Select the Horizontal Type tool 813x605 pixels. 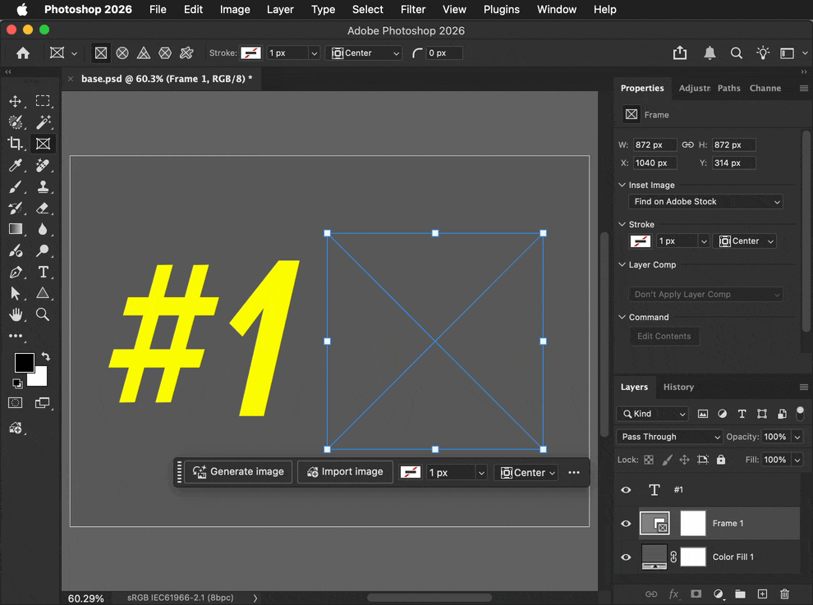coord(43,273)
